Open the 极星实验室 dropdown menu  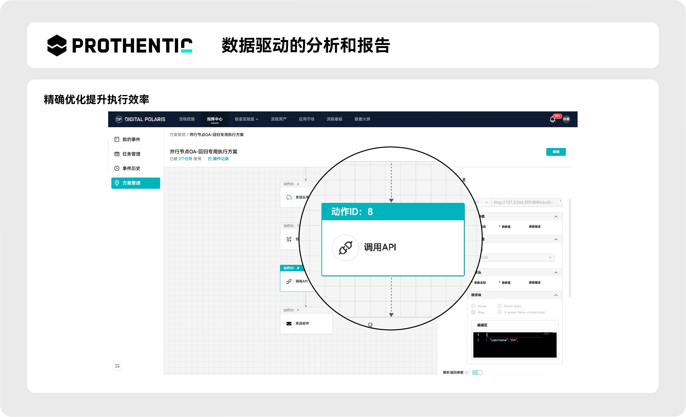246,119
